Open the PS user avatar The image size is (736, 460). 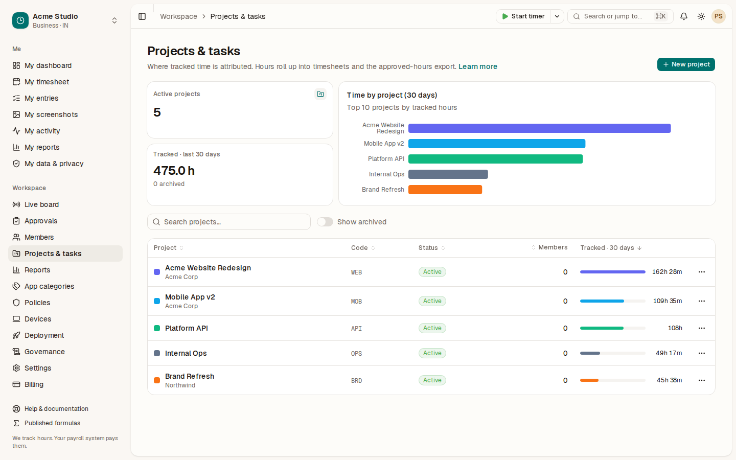(719, 16)
